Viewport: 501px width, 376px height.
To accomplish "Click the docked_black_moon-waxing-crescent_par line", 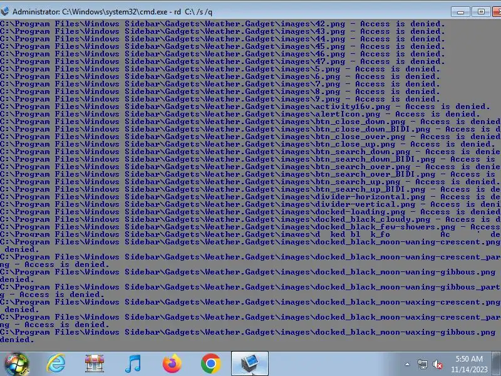I will (250, 321).
